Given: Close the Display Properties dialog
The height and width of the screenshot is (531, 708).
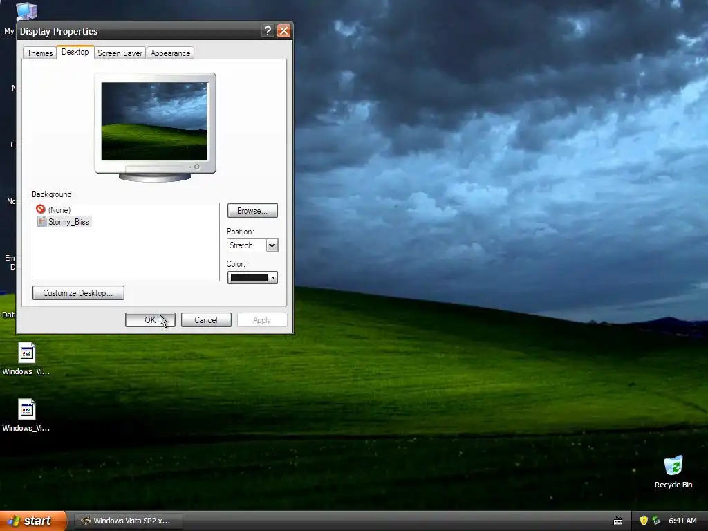Looking at the screenshot, I should (x=283, y=30).
